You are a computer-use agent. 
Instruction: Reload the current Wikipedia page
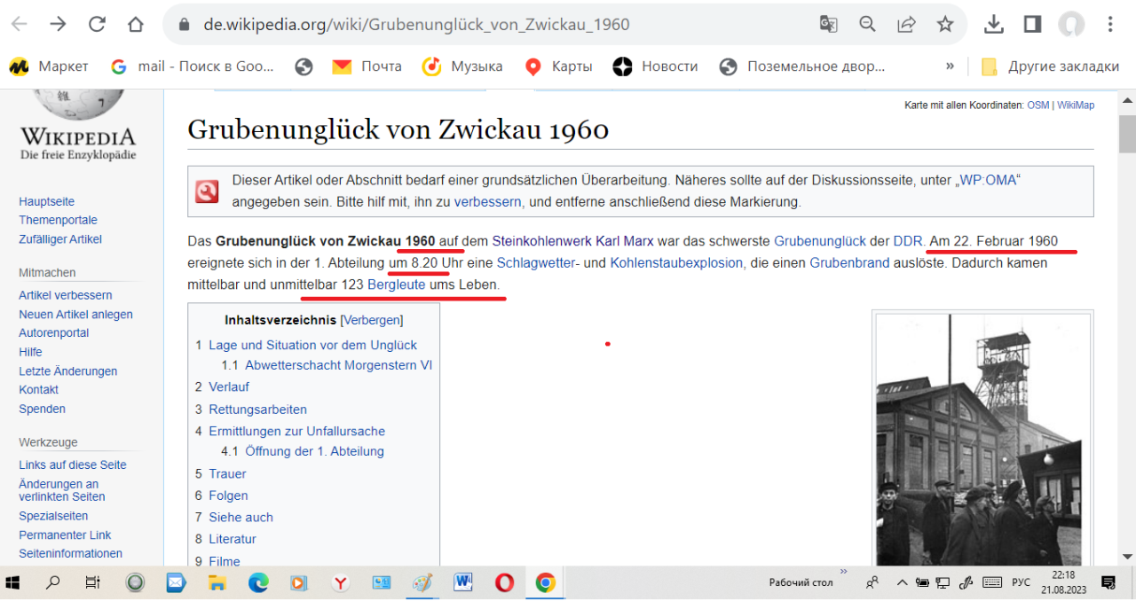(97, 24)
